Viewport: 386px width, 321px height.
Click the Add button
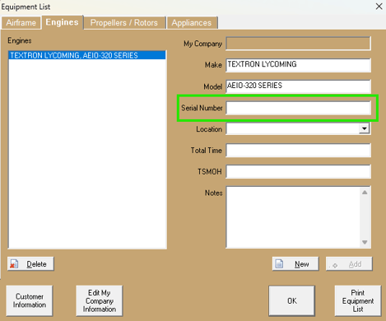pos(349,264)
